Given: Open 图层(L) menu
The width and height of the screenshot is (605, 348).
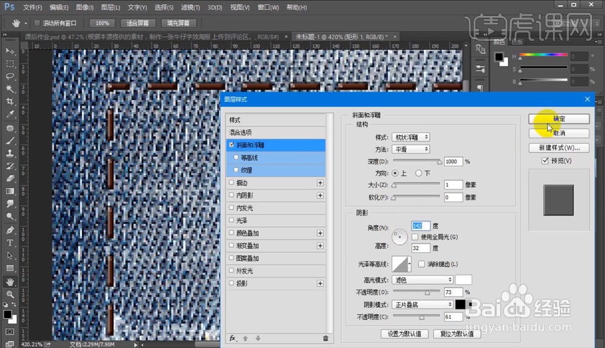Looking at the screenshot, I should (x=111, y=7).
